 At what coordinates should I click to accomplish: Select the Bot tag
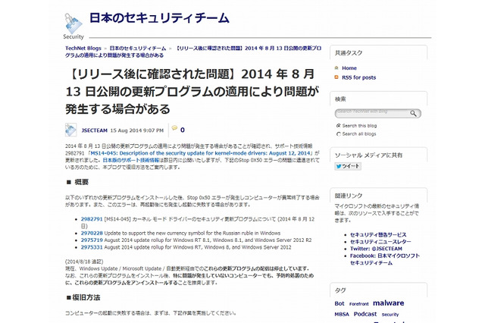pos(339,303)
